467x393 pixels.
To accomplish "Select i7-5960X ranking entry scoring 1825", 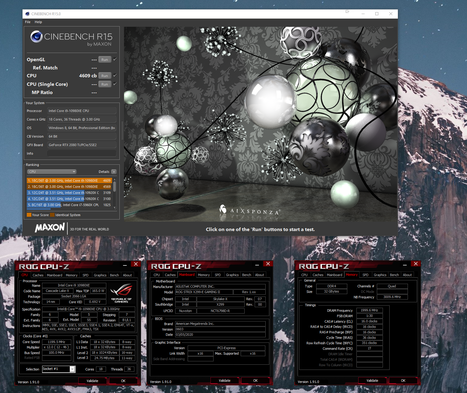I will pos(69,205).
